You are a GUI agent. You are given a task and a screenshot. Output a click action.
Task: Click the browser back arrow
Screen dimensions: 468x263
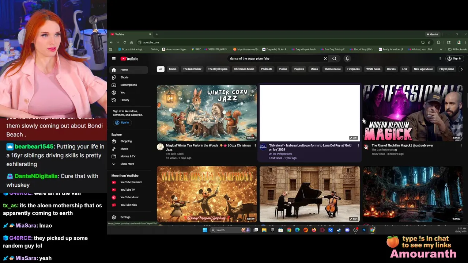click(112, 42)
